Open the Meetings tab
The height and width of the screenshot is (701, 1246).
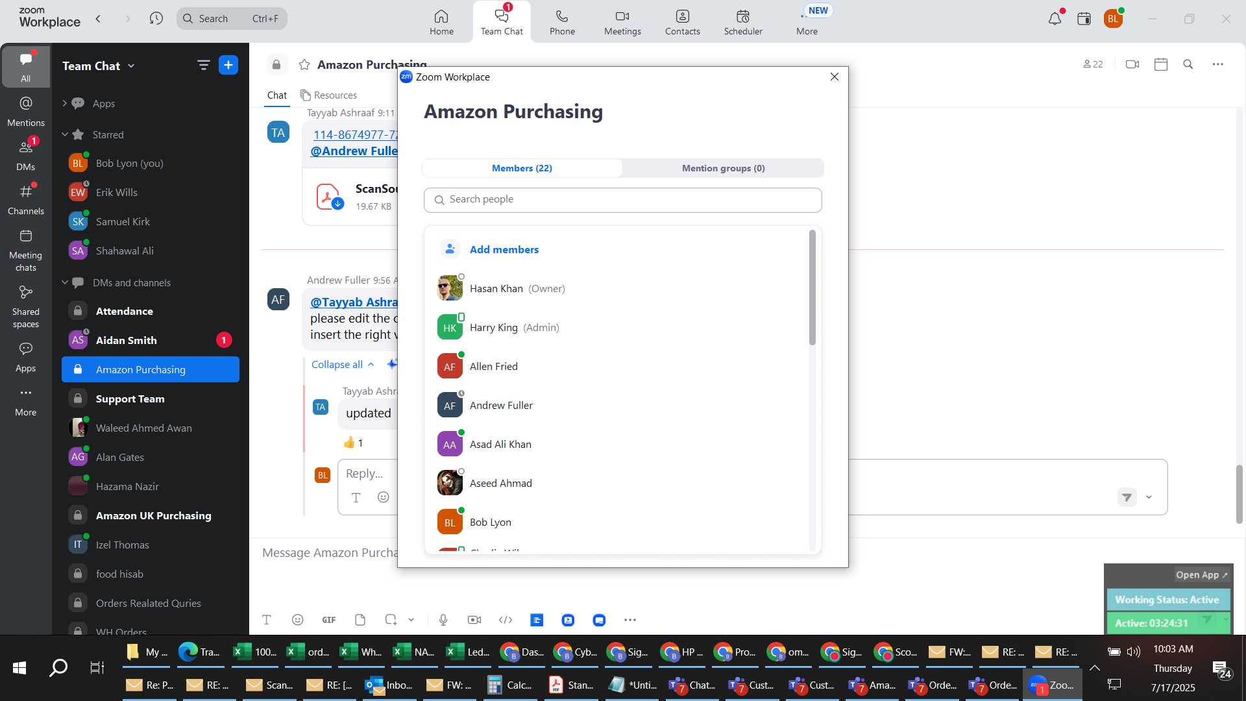[622, 22]
